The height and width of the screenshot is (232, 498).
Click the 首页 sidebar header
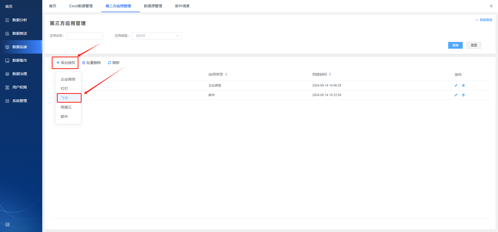[9, 6]
